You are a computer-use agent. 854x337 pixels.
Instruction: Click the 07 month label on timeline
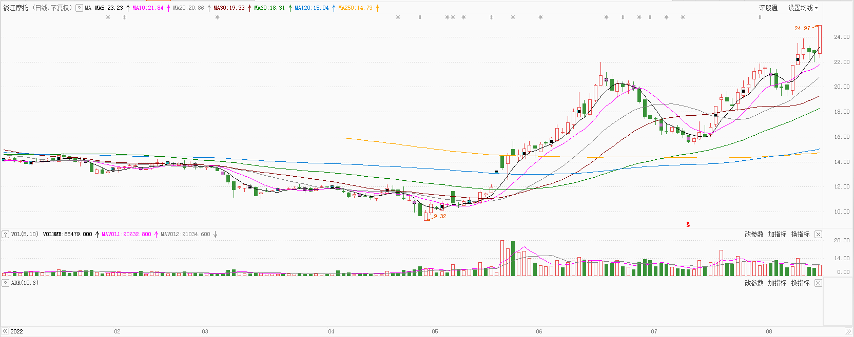[654, 331]
